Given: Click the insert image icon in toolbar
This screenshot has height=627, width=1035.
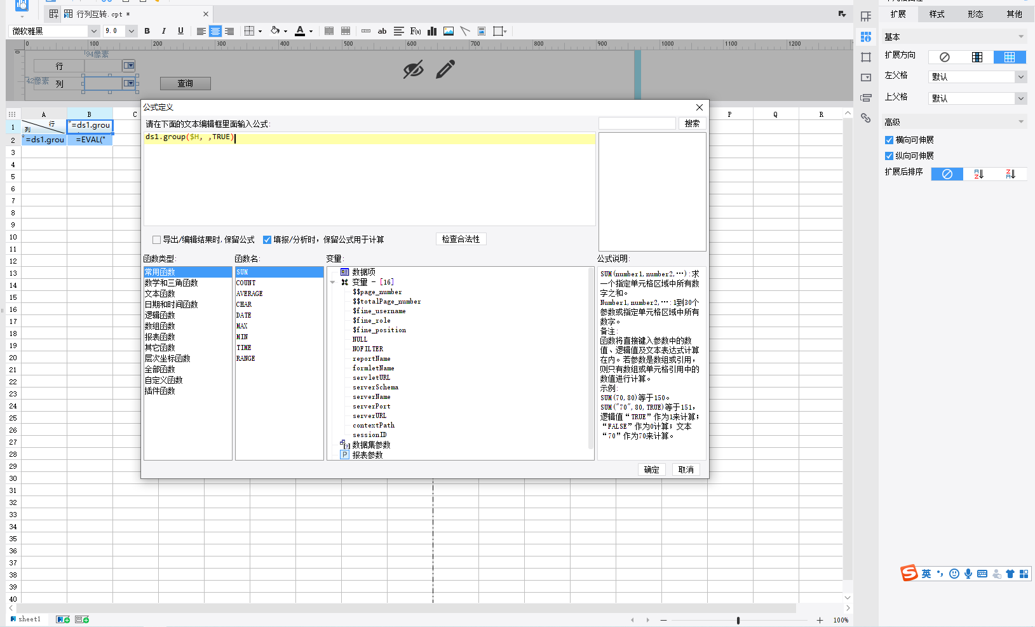Looking at the screenshot, I should click(x=449, y=31).
